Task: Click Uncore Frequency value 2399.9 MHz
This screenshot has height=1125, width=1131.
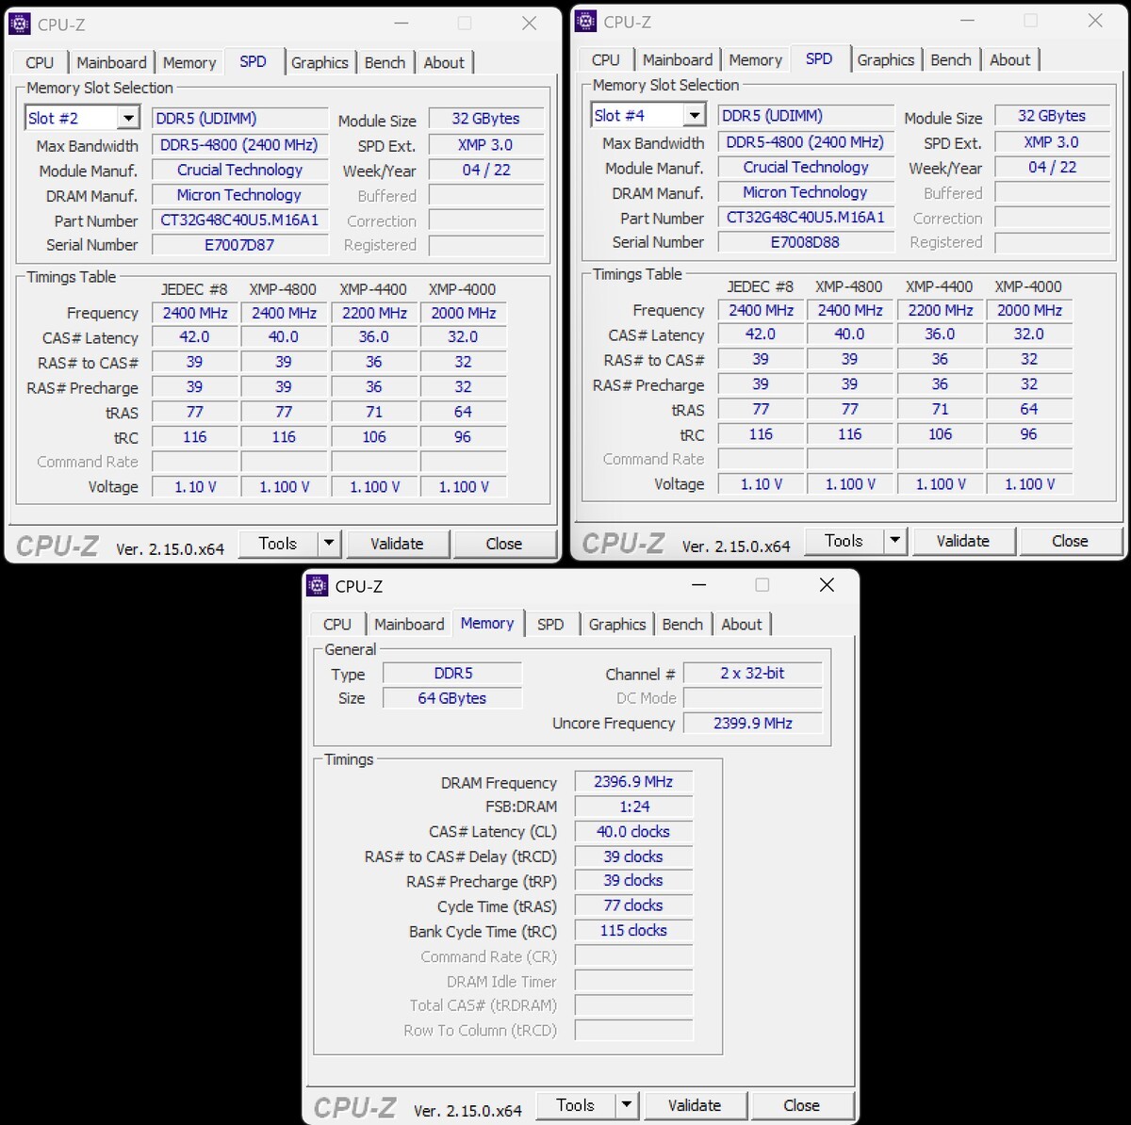Action: pyautogui.click(x=752, y=724)
